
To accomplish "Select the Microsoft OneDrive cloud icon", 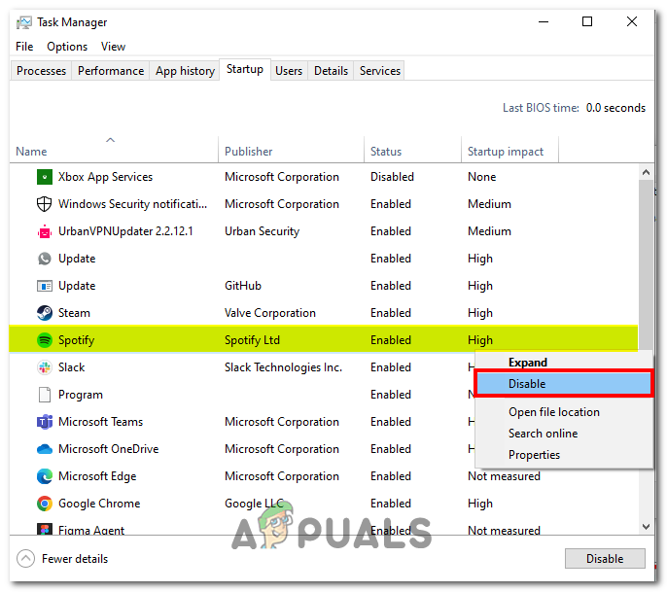I will [x=44, y=449].
